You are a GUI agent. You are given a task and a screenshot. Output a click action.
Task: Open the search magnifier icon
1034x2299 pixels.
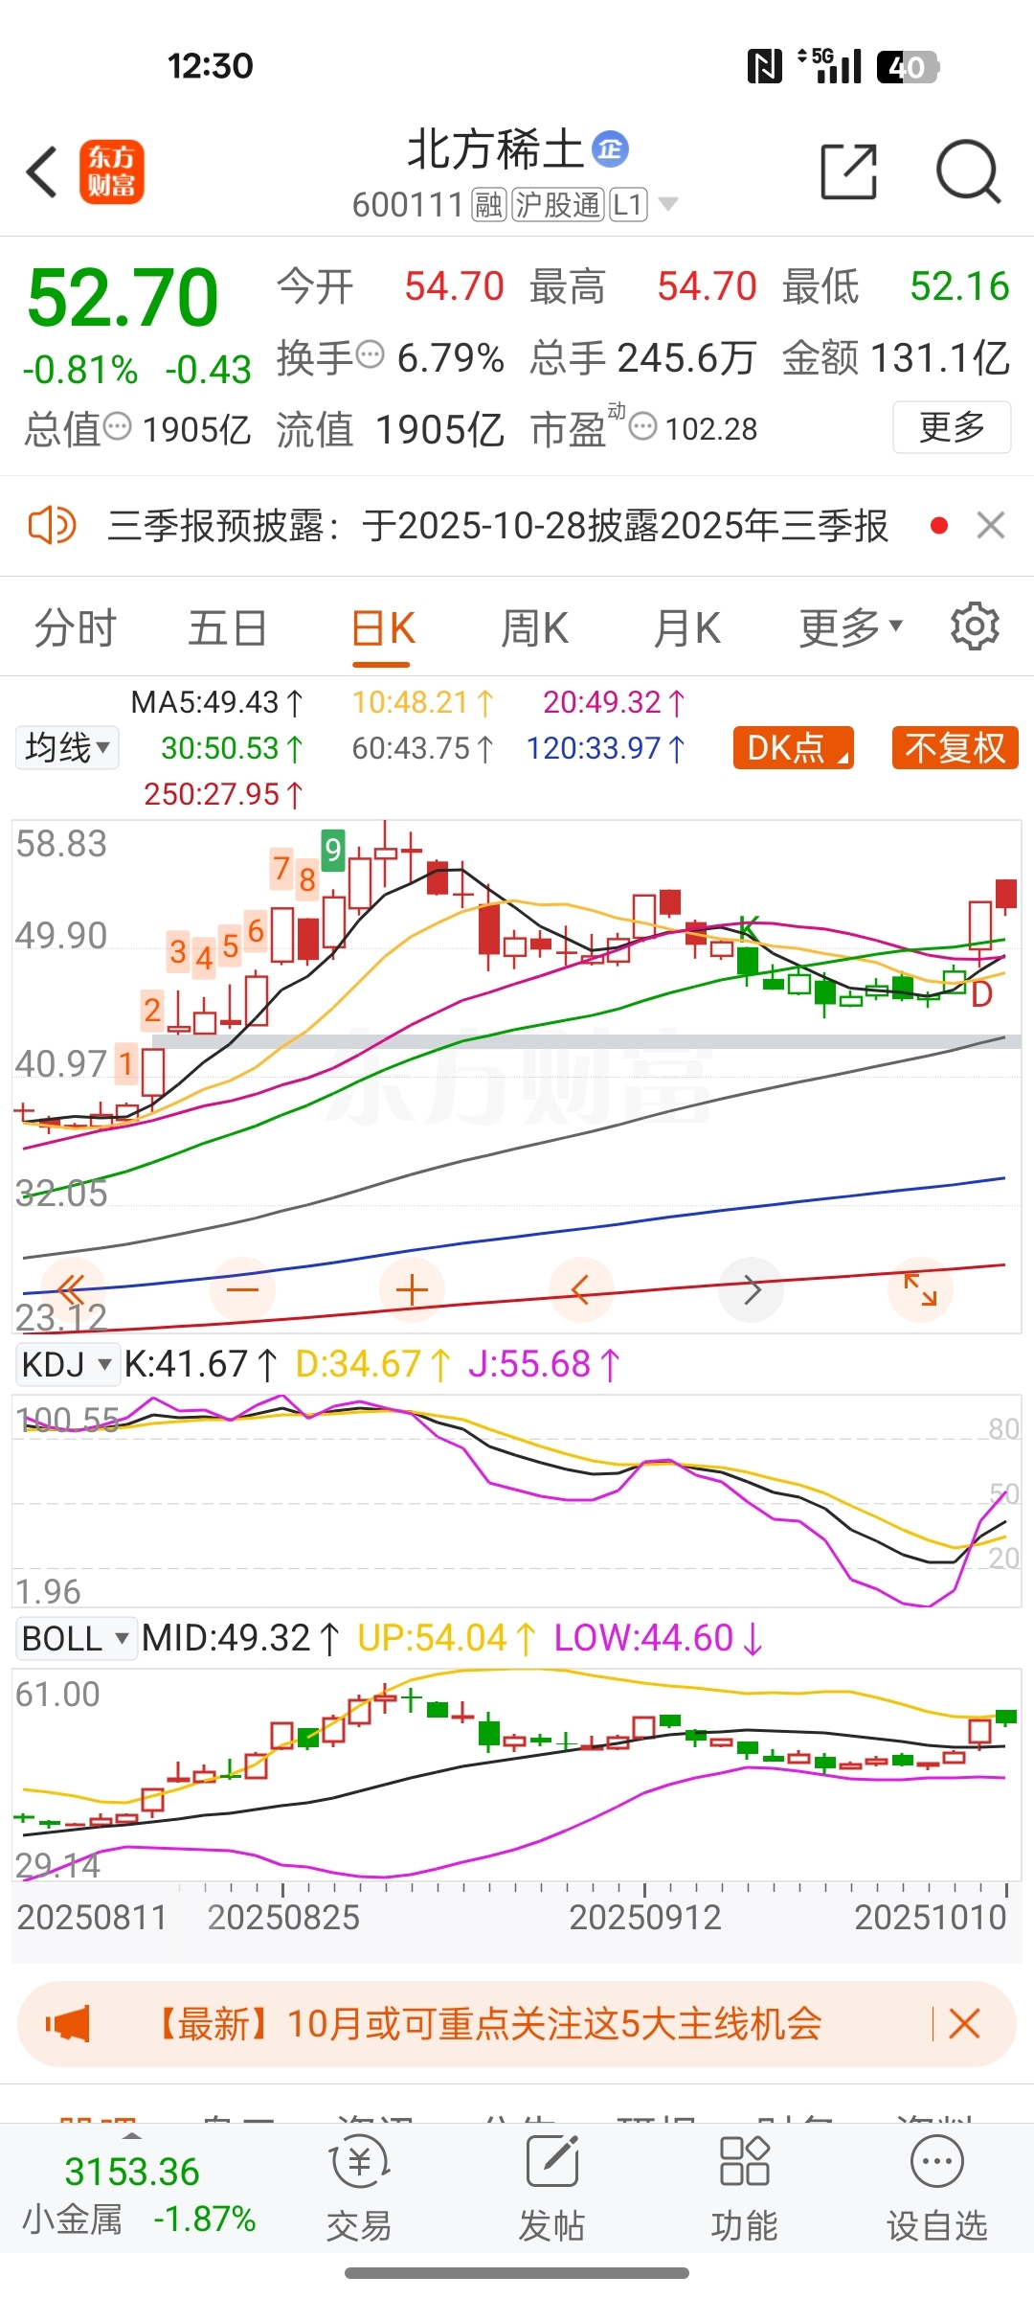pyautogui.click(x=968, y=172)
